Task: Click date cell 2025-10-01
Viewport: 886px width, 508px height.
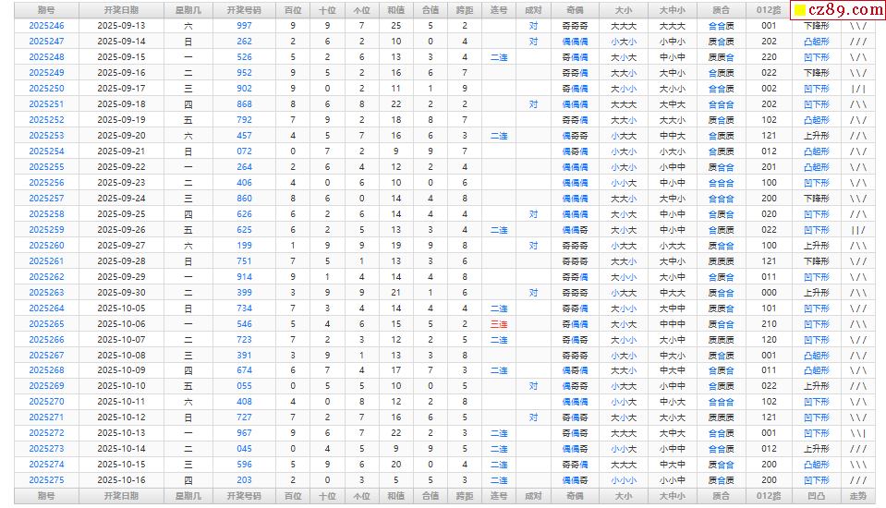Action: tap(121, 308)
